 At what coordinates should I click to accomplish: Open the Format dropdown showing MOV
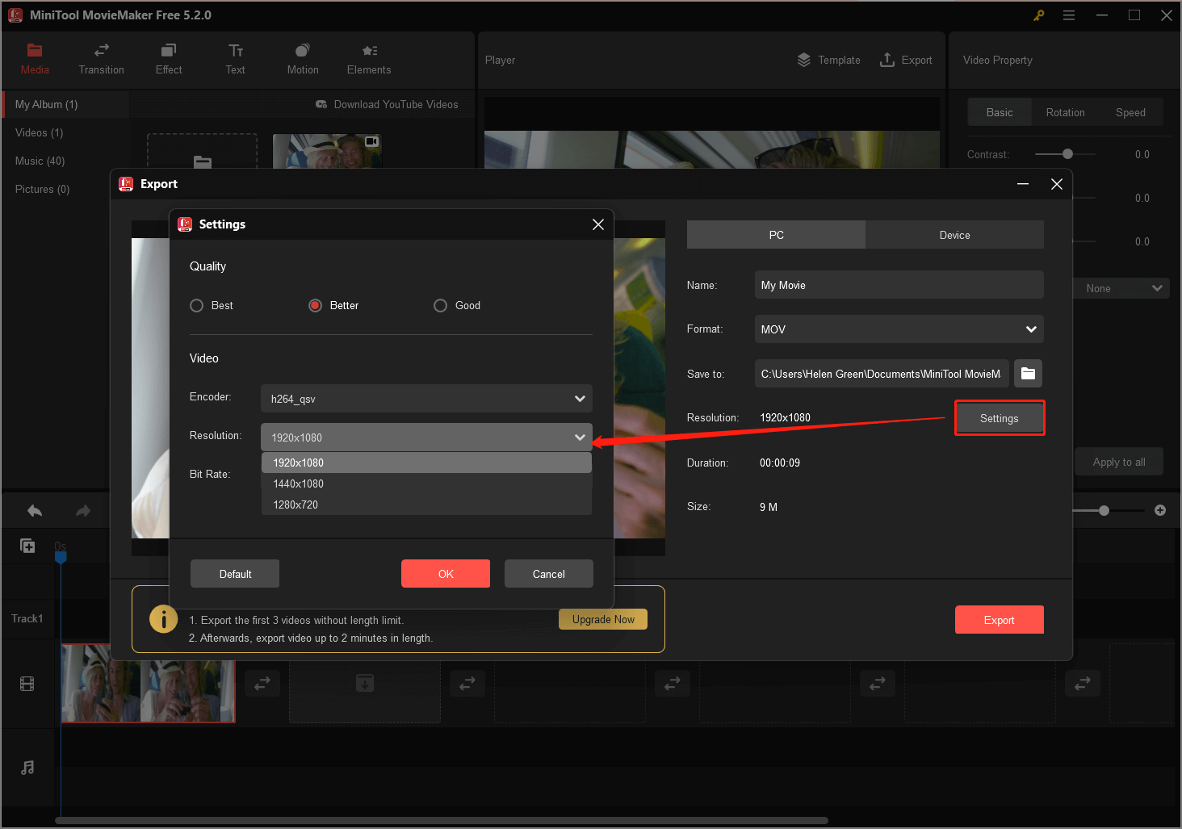[x=898, y=329]
